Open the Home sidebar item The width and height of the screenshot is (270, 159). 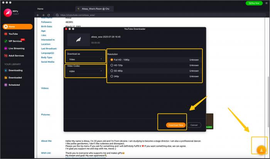(17, 27)
